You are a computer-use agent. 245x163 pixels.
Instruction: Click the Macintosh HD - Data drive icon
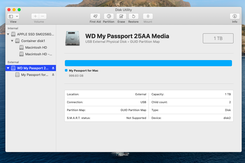point(21,54)
